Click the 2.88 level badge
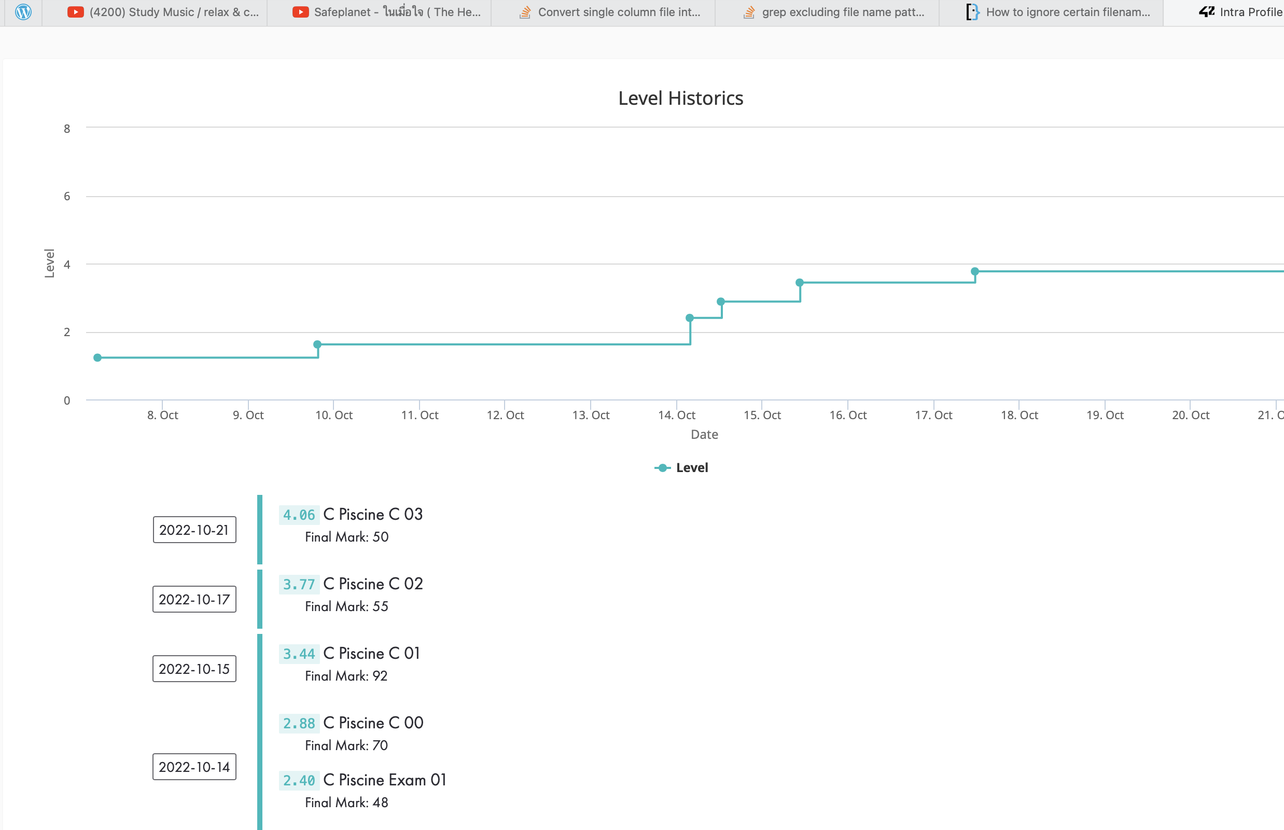The image size is (1284, 830). tap(299, 723)
